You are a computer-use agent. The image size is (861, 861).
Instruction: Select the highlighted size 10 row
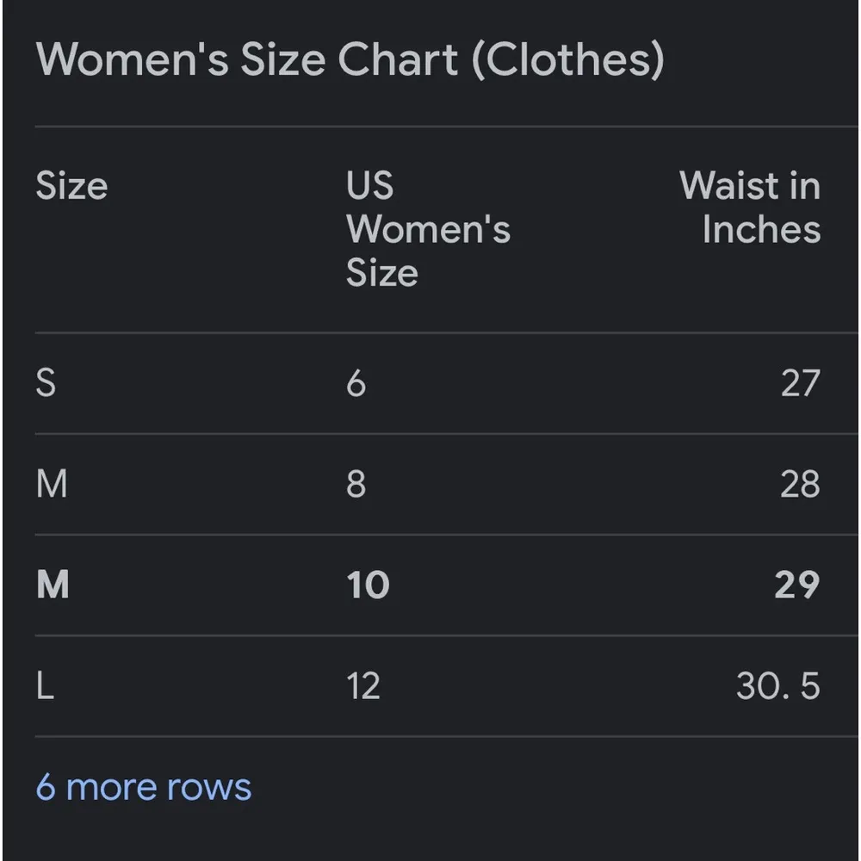(x=430, y=585)
